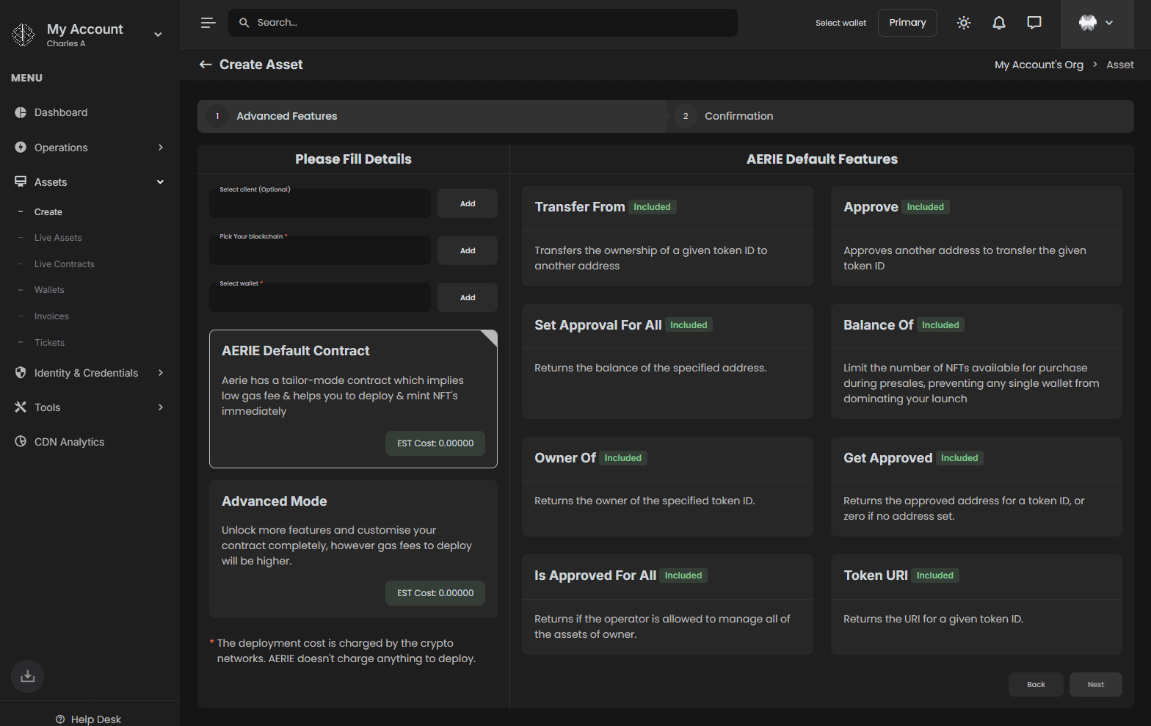Open the Select client dropdown field

tap(320, 203)
